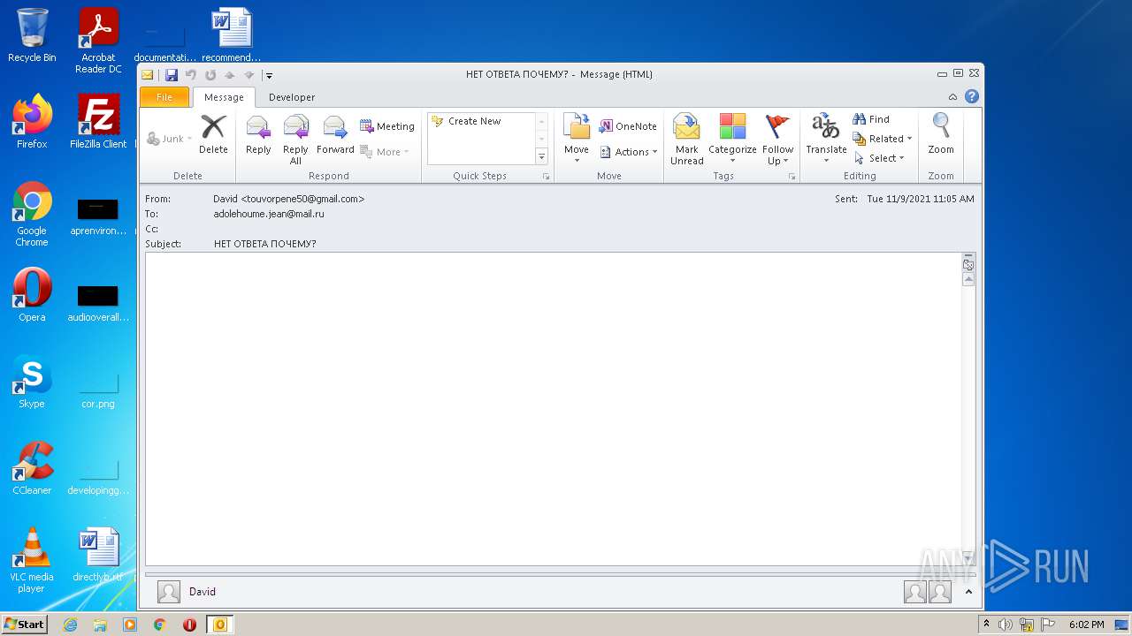Show hidden system tray icons
Screen dimensions: 1132x636
click(x=987, y=625)
